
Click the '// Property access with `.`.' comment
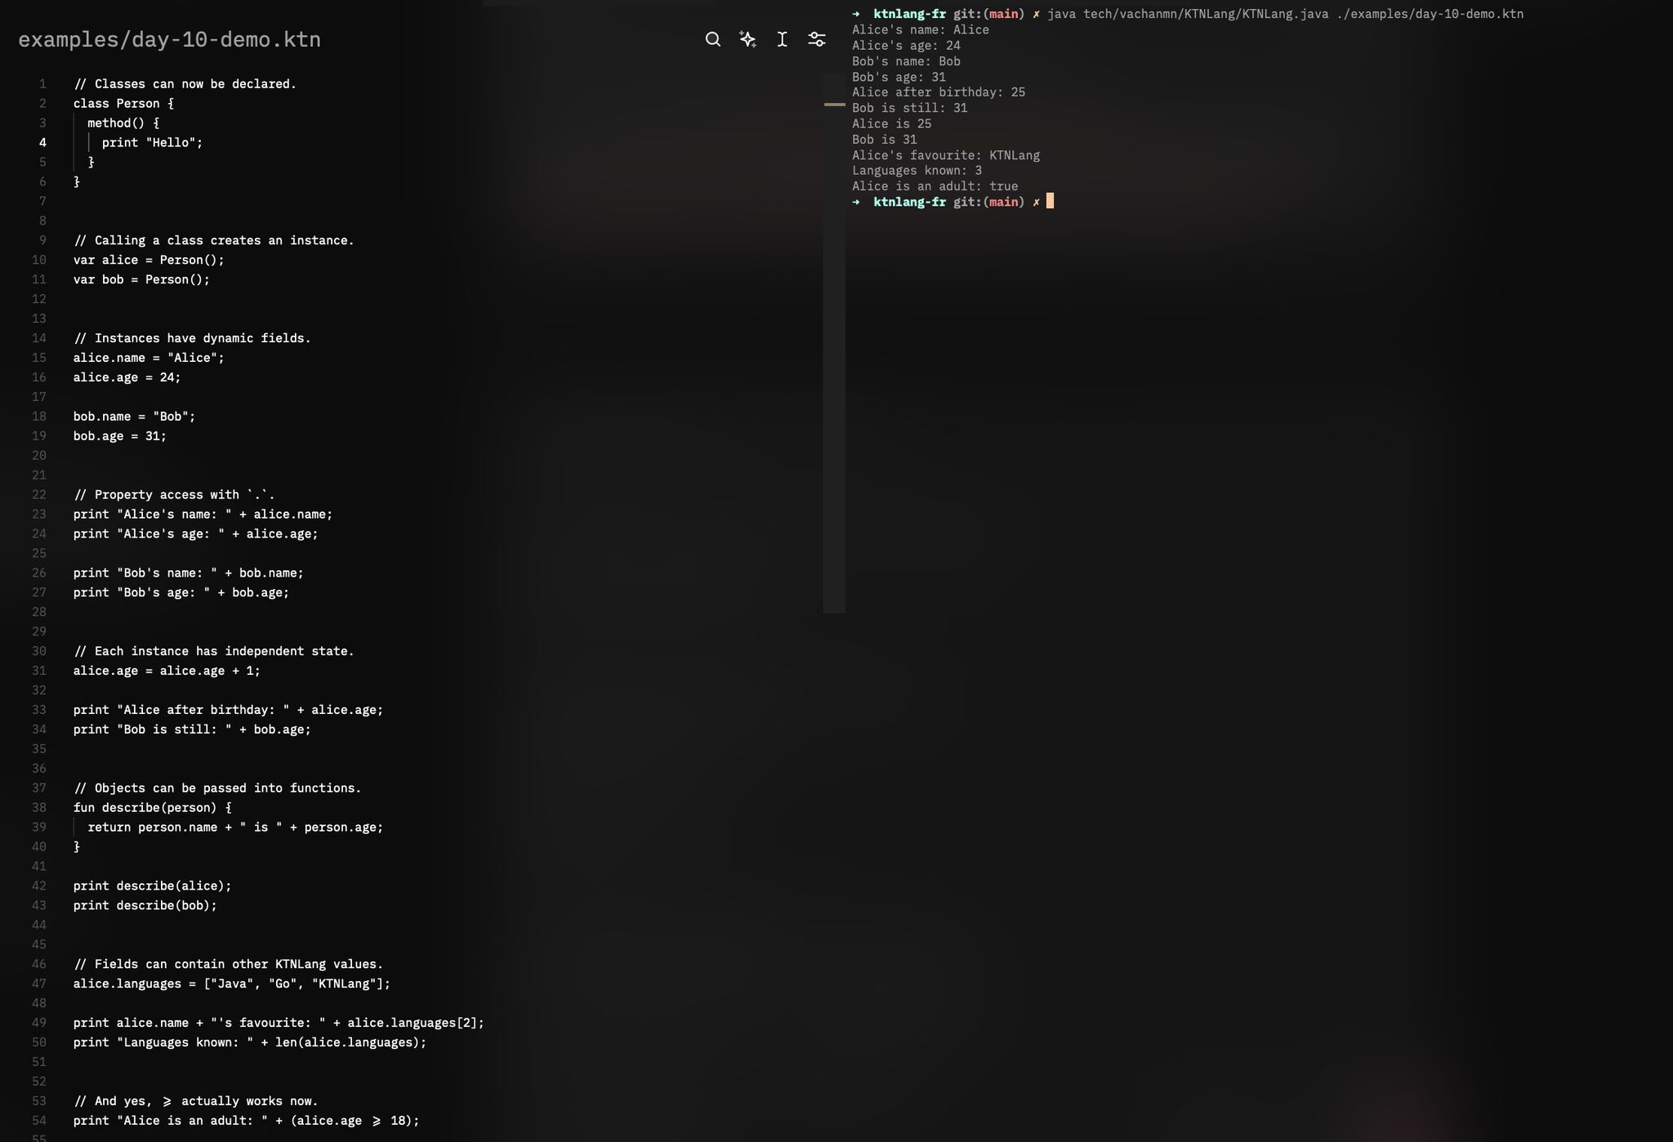(x=174, y=495)
